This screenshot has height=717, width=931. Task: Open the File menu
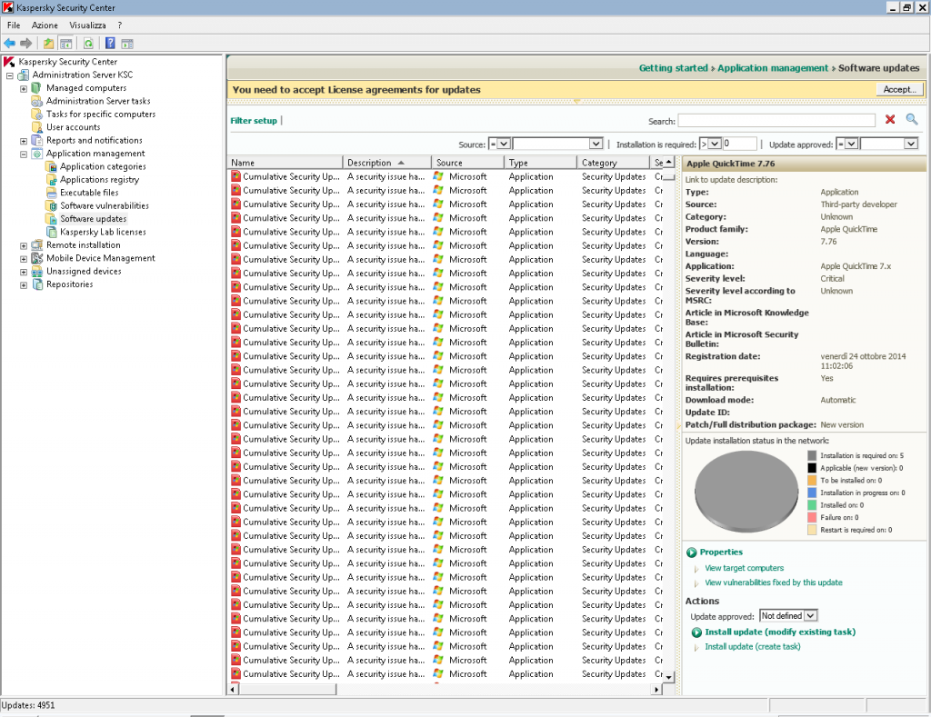[x=14, y=25]
